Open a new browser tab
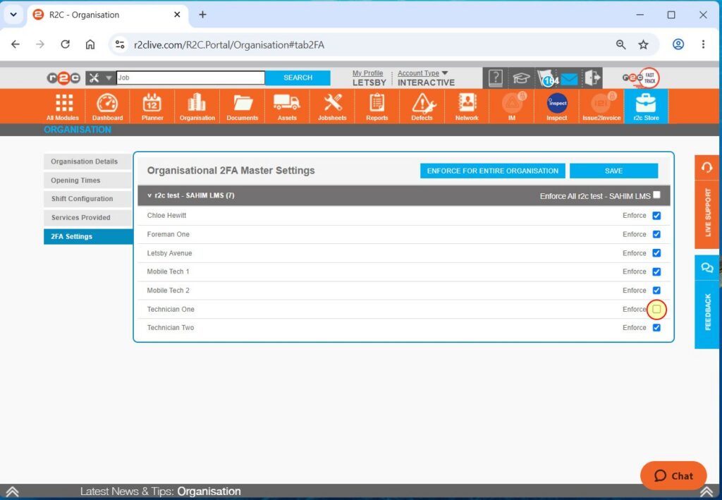Viewport: 722px width, 500px height. pos(202,15)
